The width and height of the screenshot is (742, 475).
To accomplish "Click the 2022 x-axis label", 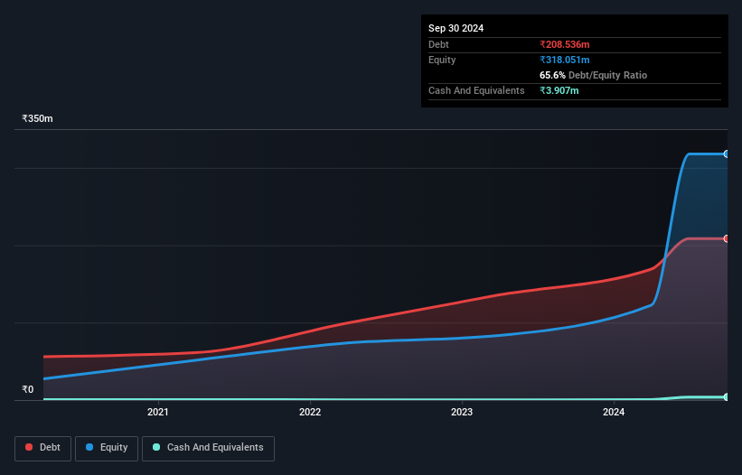I will coord(310,412).
